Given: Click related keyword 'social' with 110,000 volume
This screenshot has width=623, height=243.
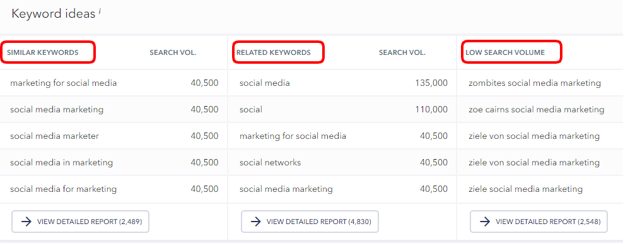Looking at the screenshot, I should [251, 109].
